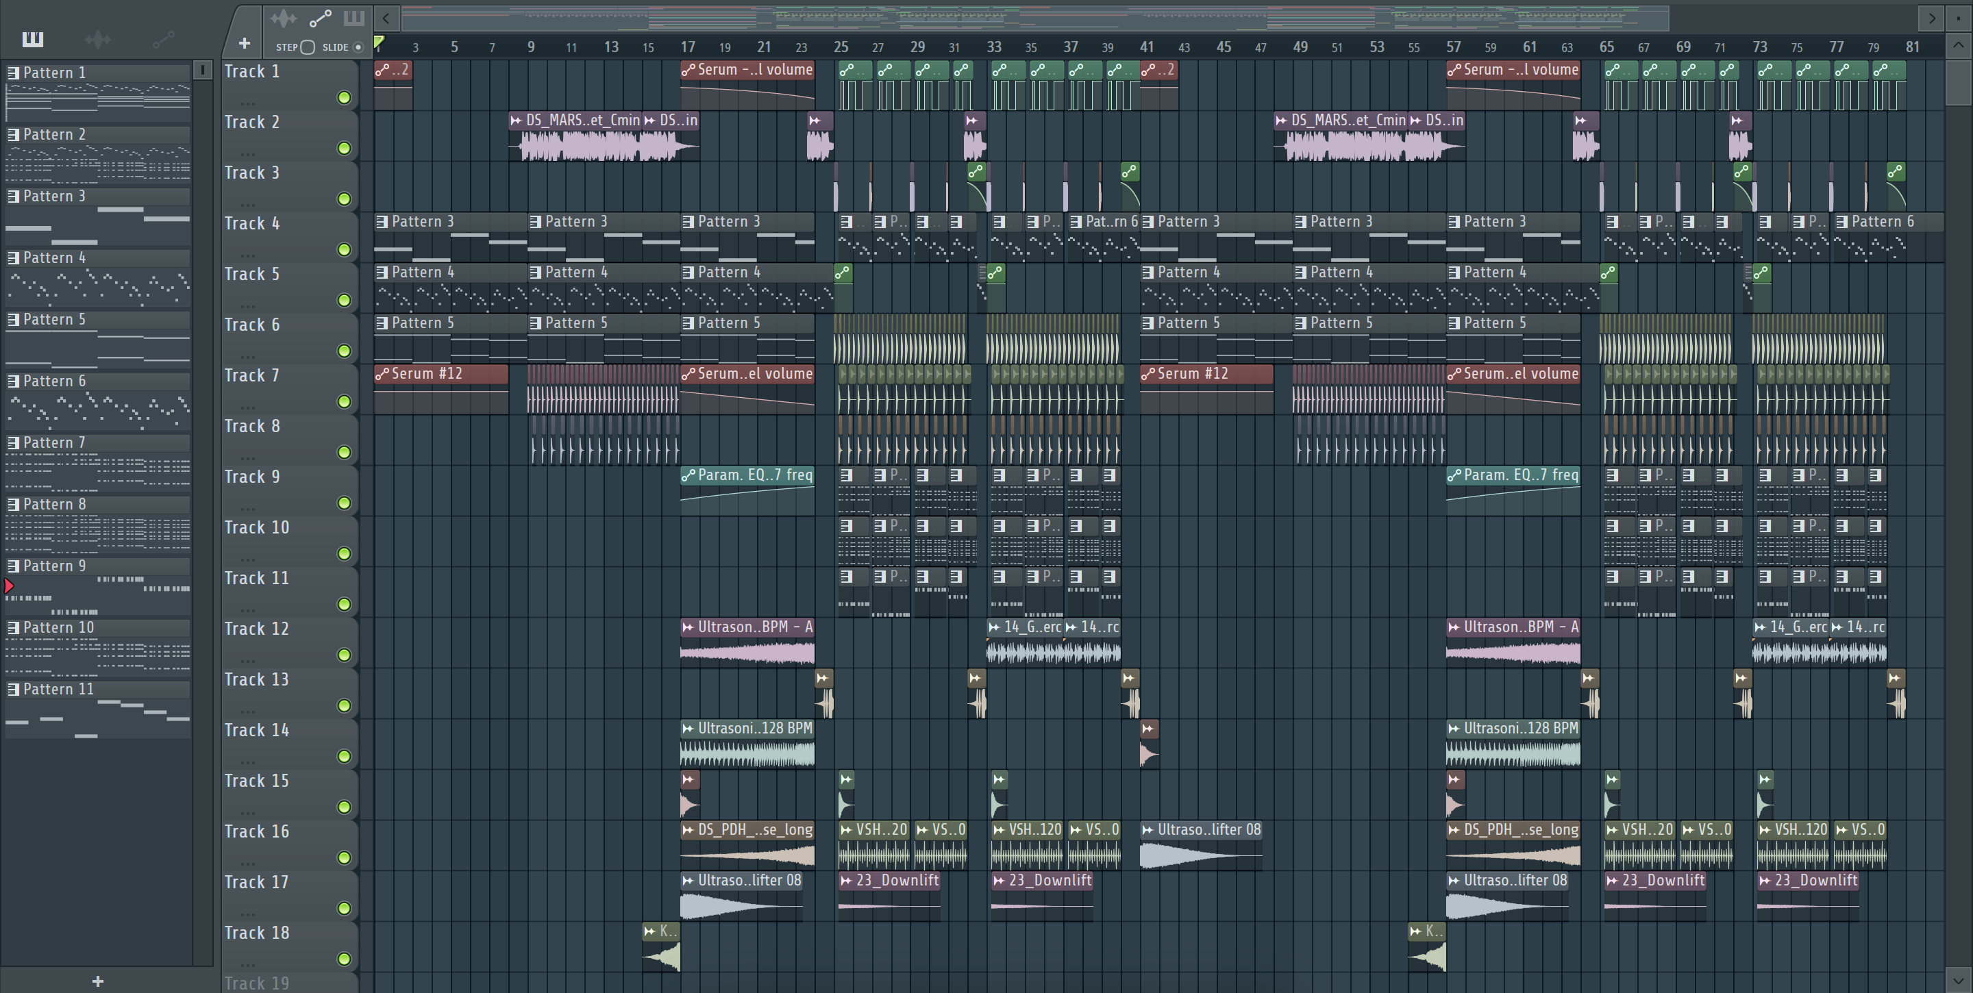Image resolution: width=1973 pixels, height=993 pixels.
Task: Select small audio clip on Track 14 at bar 41
Action: (1150, 744)
